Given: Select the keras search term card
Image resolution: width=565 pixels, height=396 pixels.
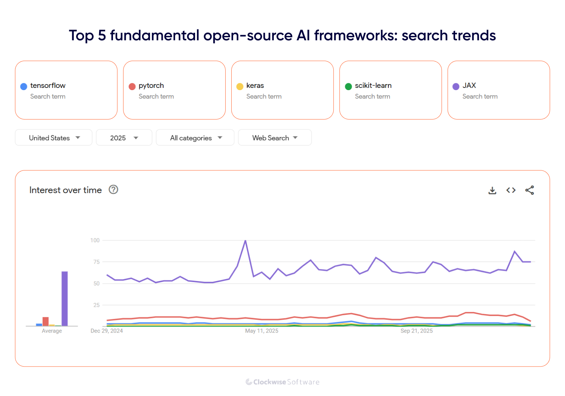Looking at the screenshot, I should [282, 90].
